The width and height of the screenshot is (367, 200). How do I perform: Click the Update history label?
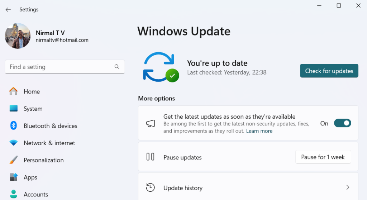pos(183,188)
